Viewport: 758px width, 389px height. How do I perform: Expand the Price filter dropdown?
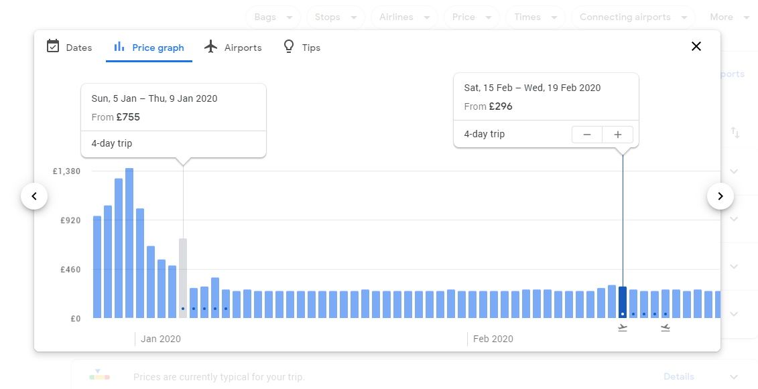pos(470,17)
